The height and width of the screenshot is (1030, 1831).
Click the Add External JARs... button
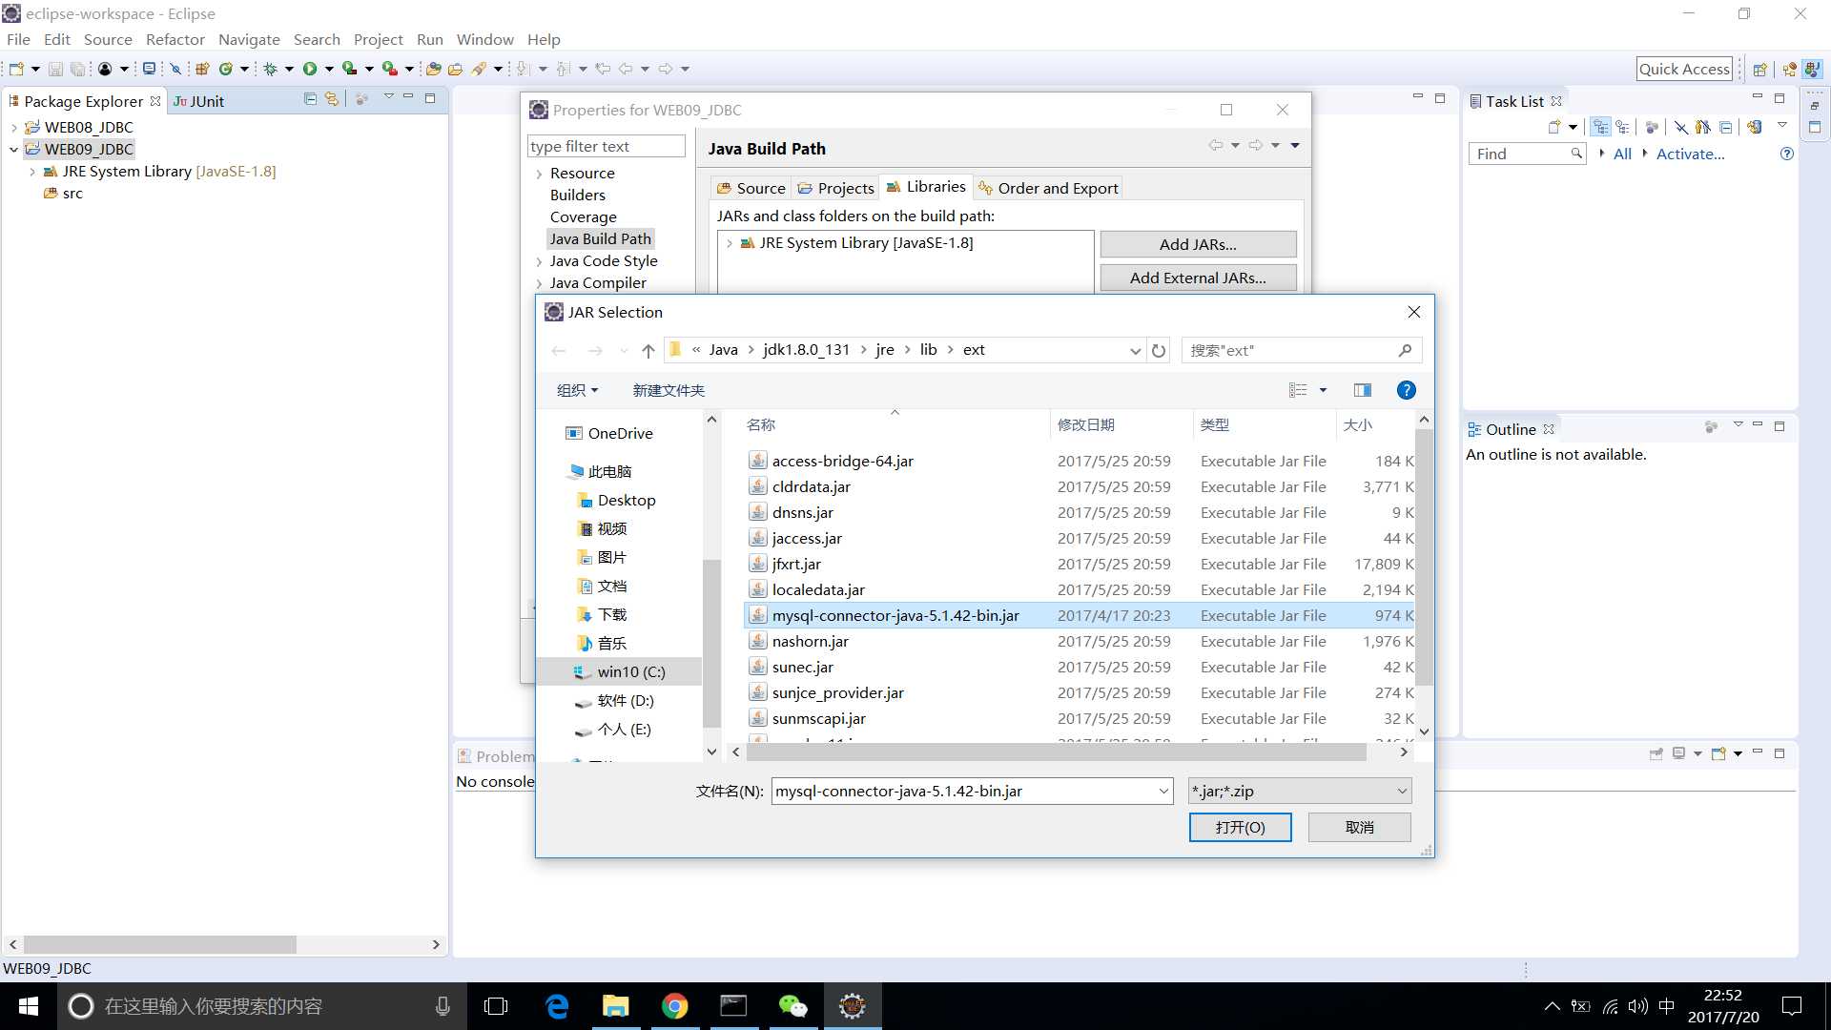pyautogui.click(x=1198, y=278)
